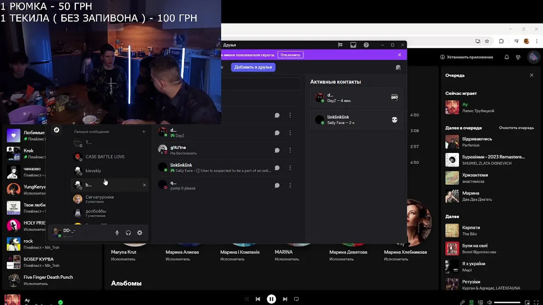The height and width of the screenshot is (305, 543).
Task: Toggle Spotify repeat mode
Action: (x=297, y=299)
